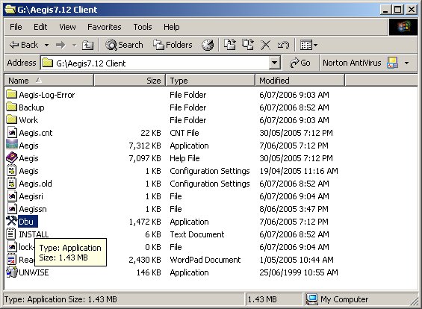
Task: Sort by the Size column header
Action: point(129,81)
